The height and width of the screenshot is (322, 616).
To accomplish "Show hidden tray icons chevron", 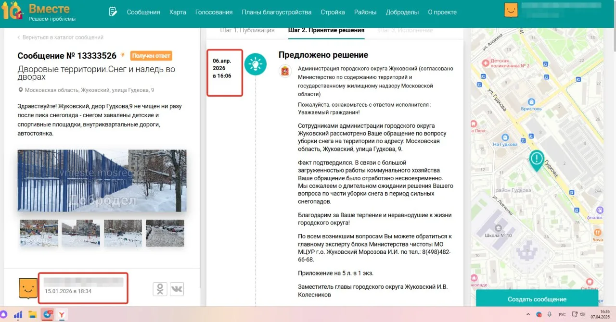I will (x=529, y=314).
